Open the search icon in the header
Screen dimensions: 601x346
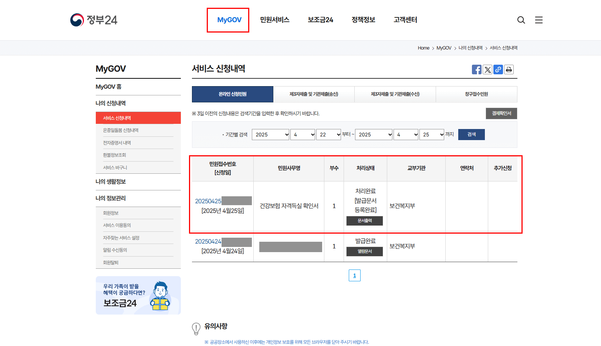[521, 20]
